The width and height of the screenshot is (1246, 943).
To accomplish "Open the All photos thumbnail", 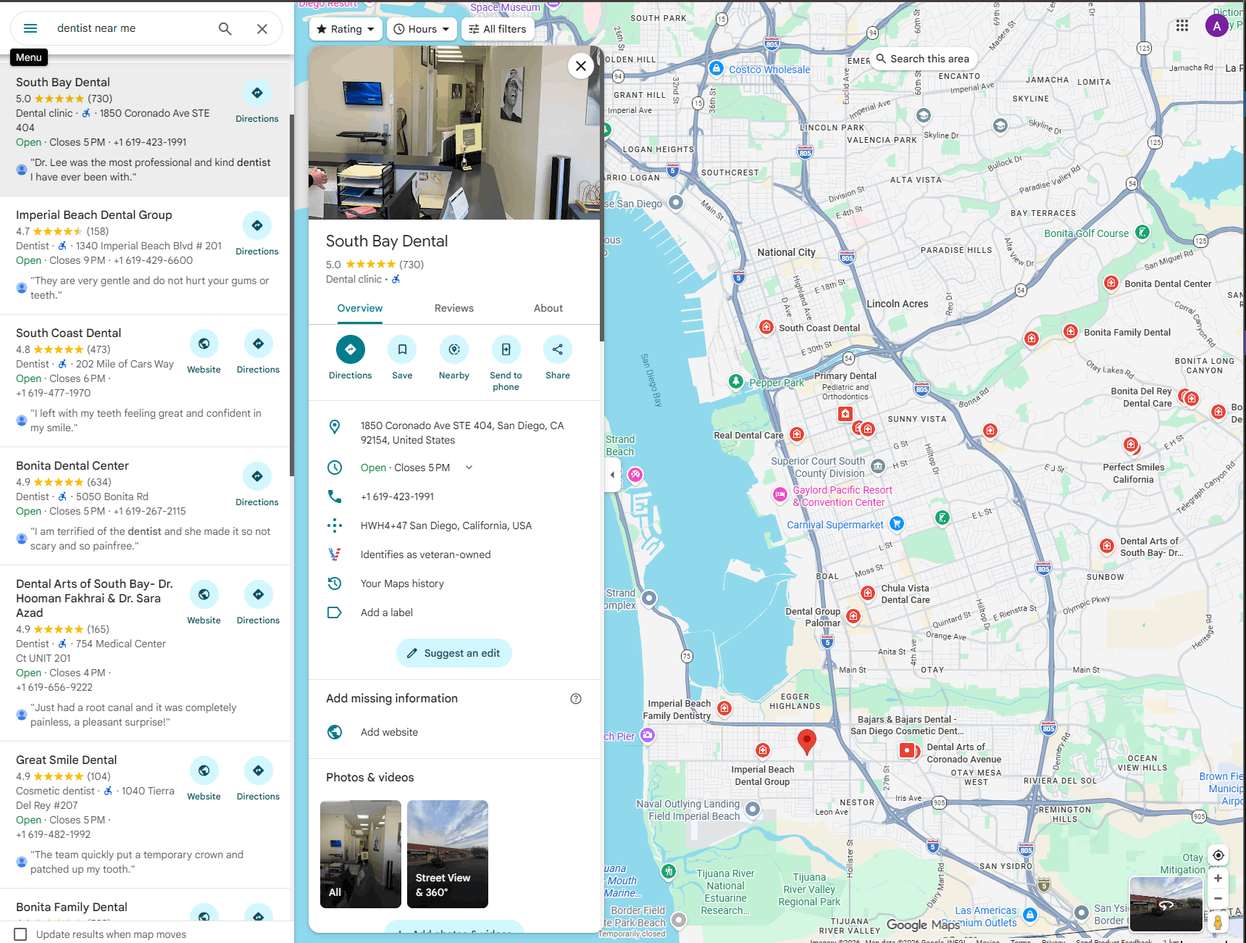I will click(361, 854).
